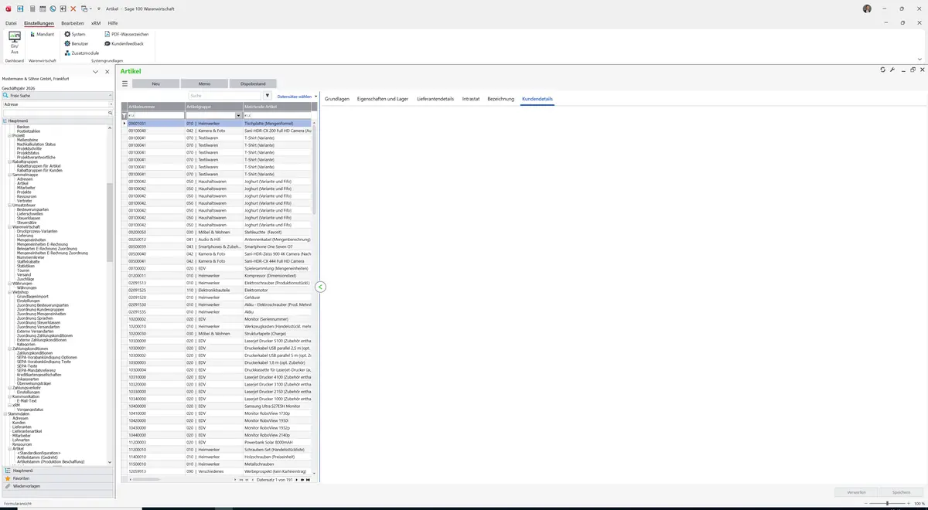This screenshot has width=928, height=510.
Task: Click the free search text field
Action: tap(54, 113)
